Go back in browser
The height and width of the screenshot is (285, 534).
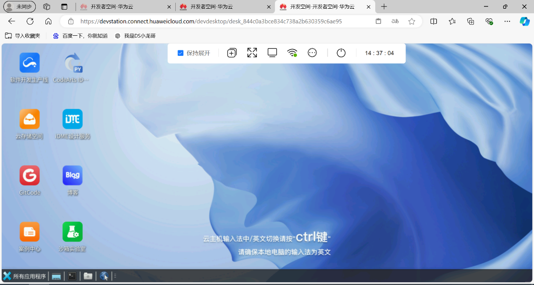coord(11,22)
